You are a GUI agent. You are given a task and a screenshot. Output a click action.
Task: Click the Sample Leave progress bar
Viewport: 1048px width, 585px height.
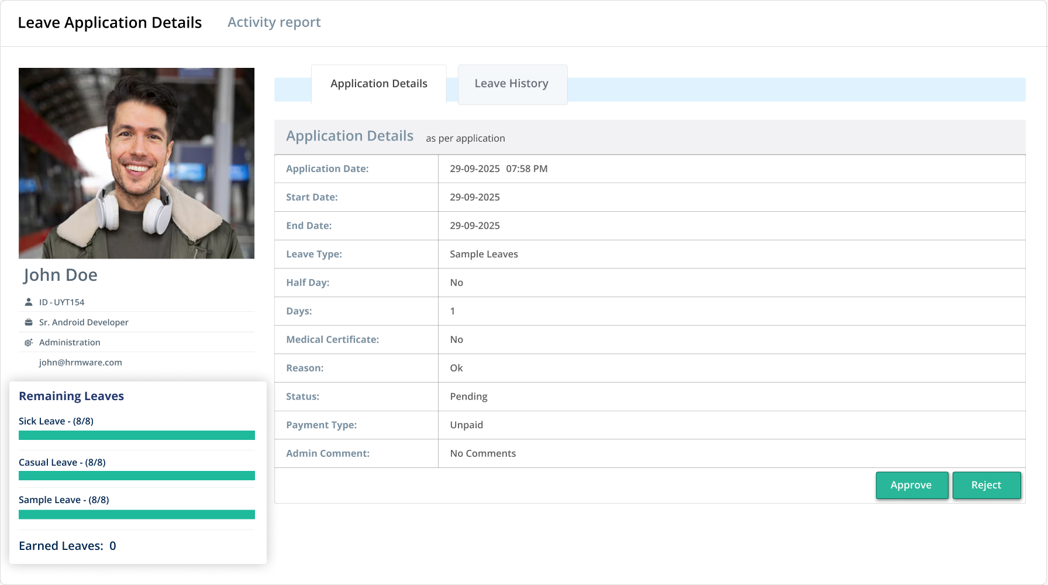tap(136, 514)
